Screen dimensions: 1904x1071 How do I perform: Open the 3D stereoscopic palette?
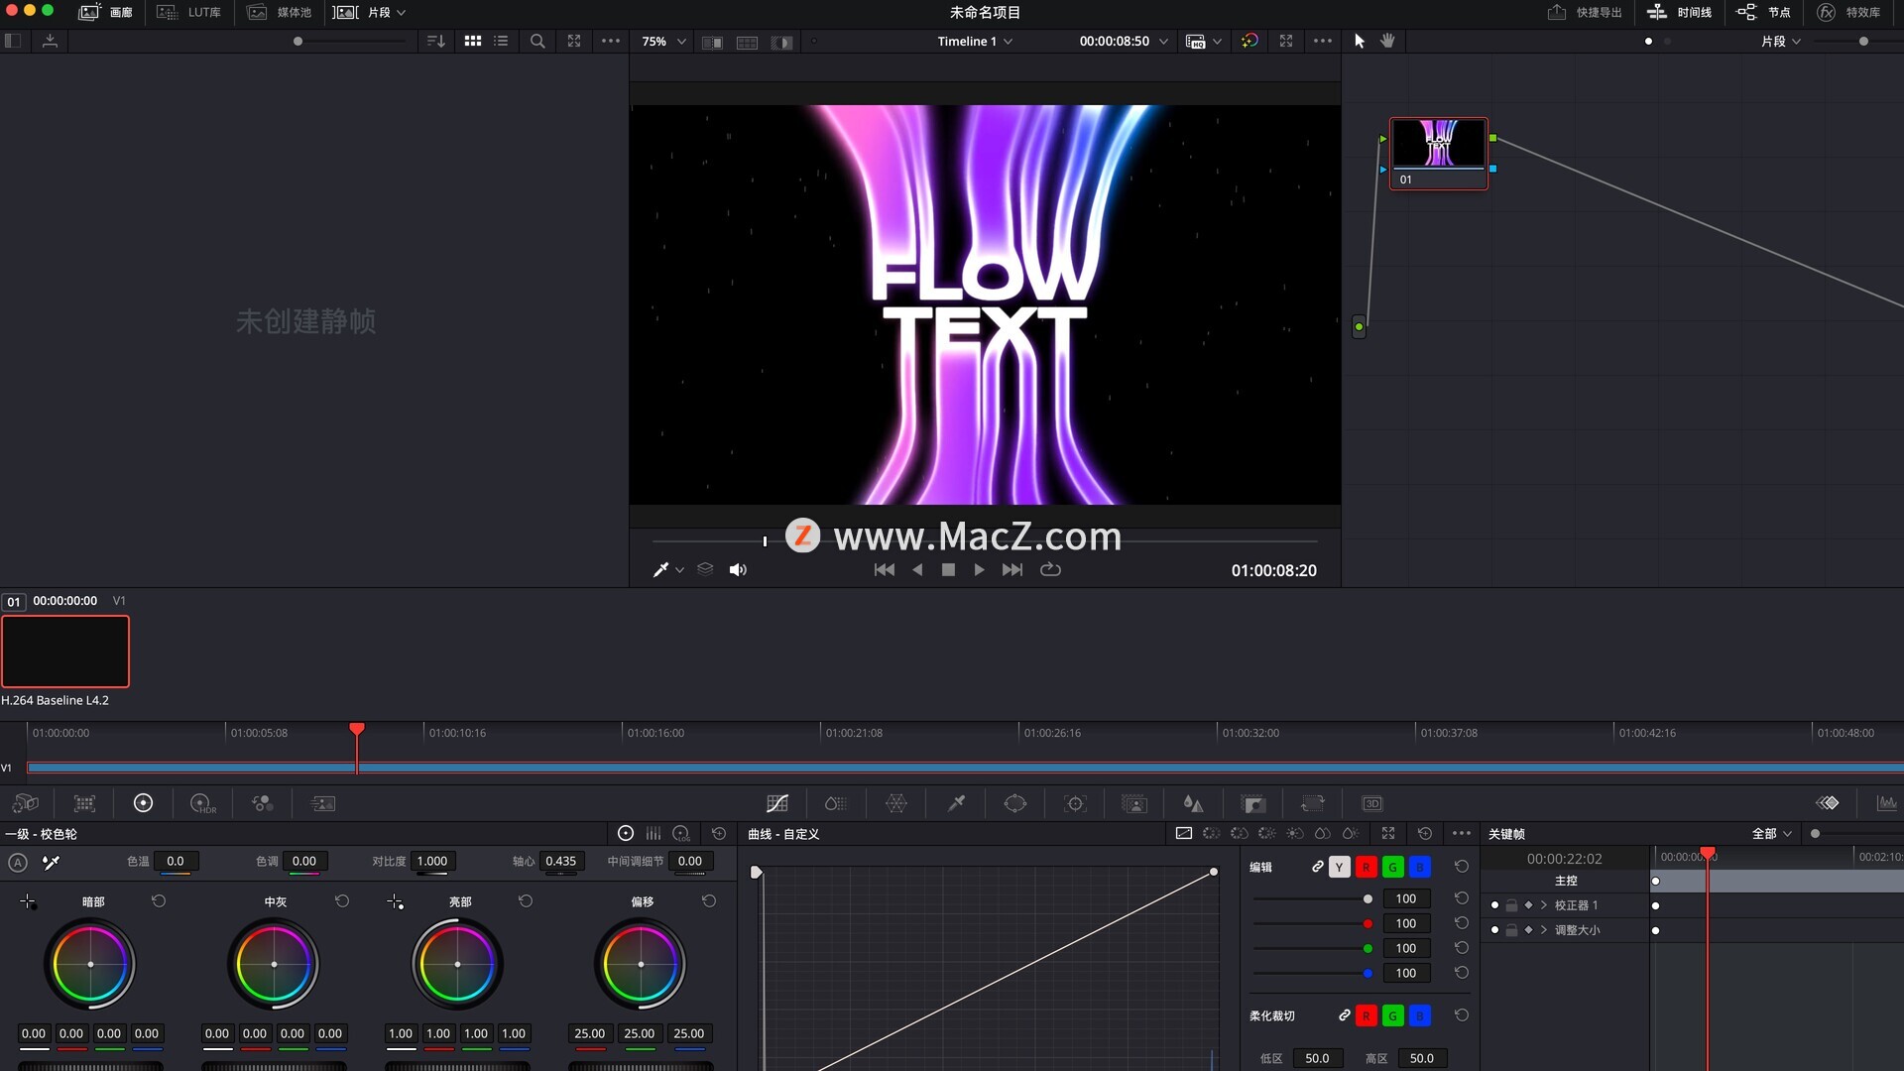[x=1372, y=803]
